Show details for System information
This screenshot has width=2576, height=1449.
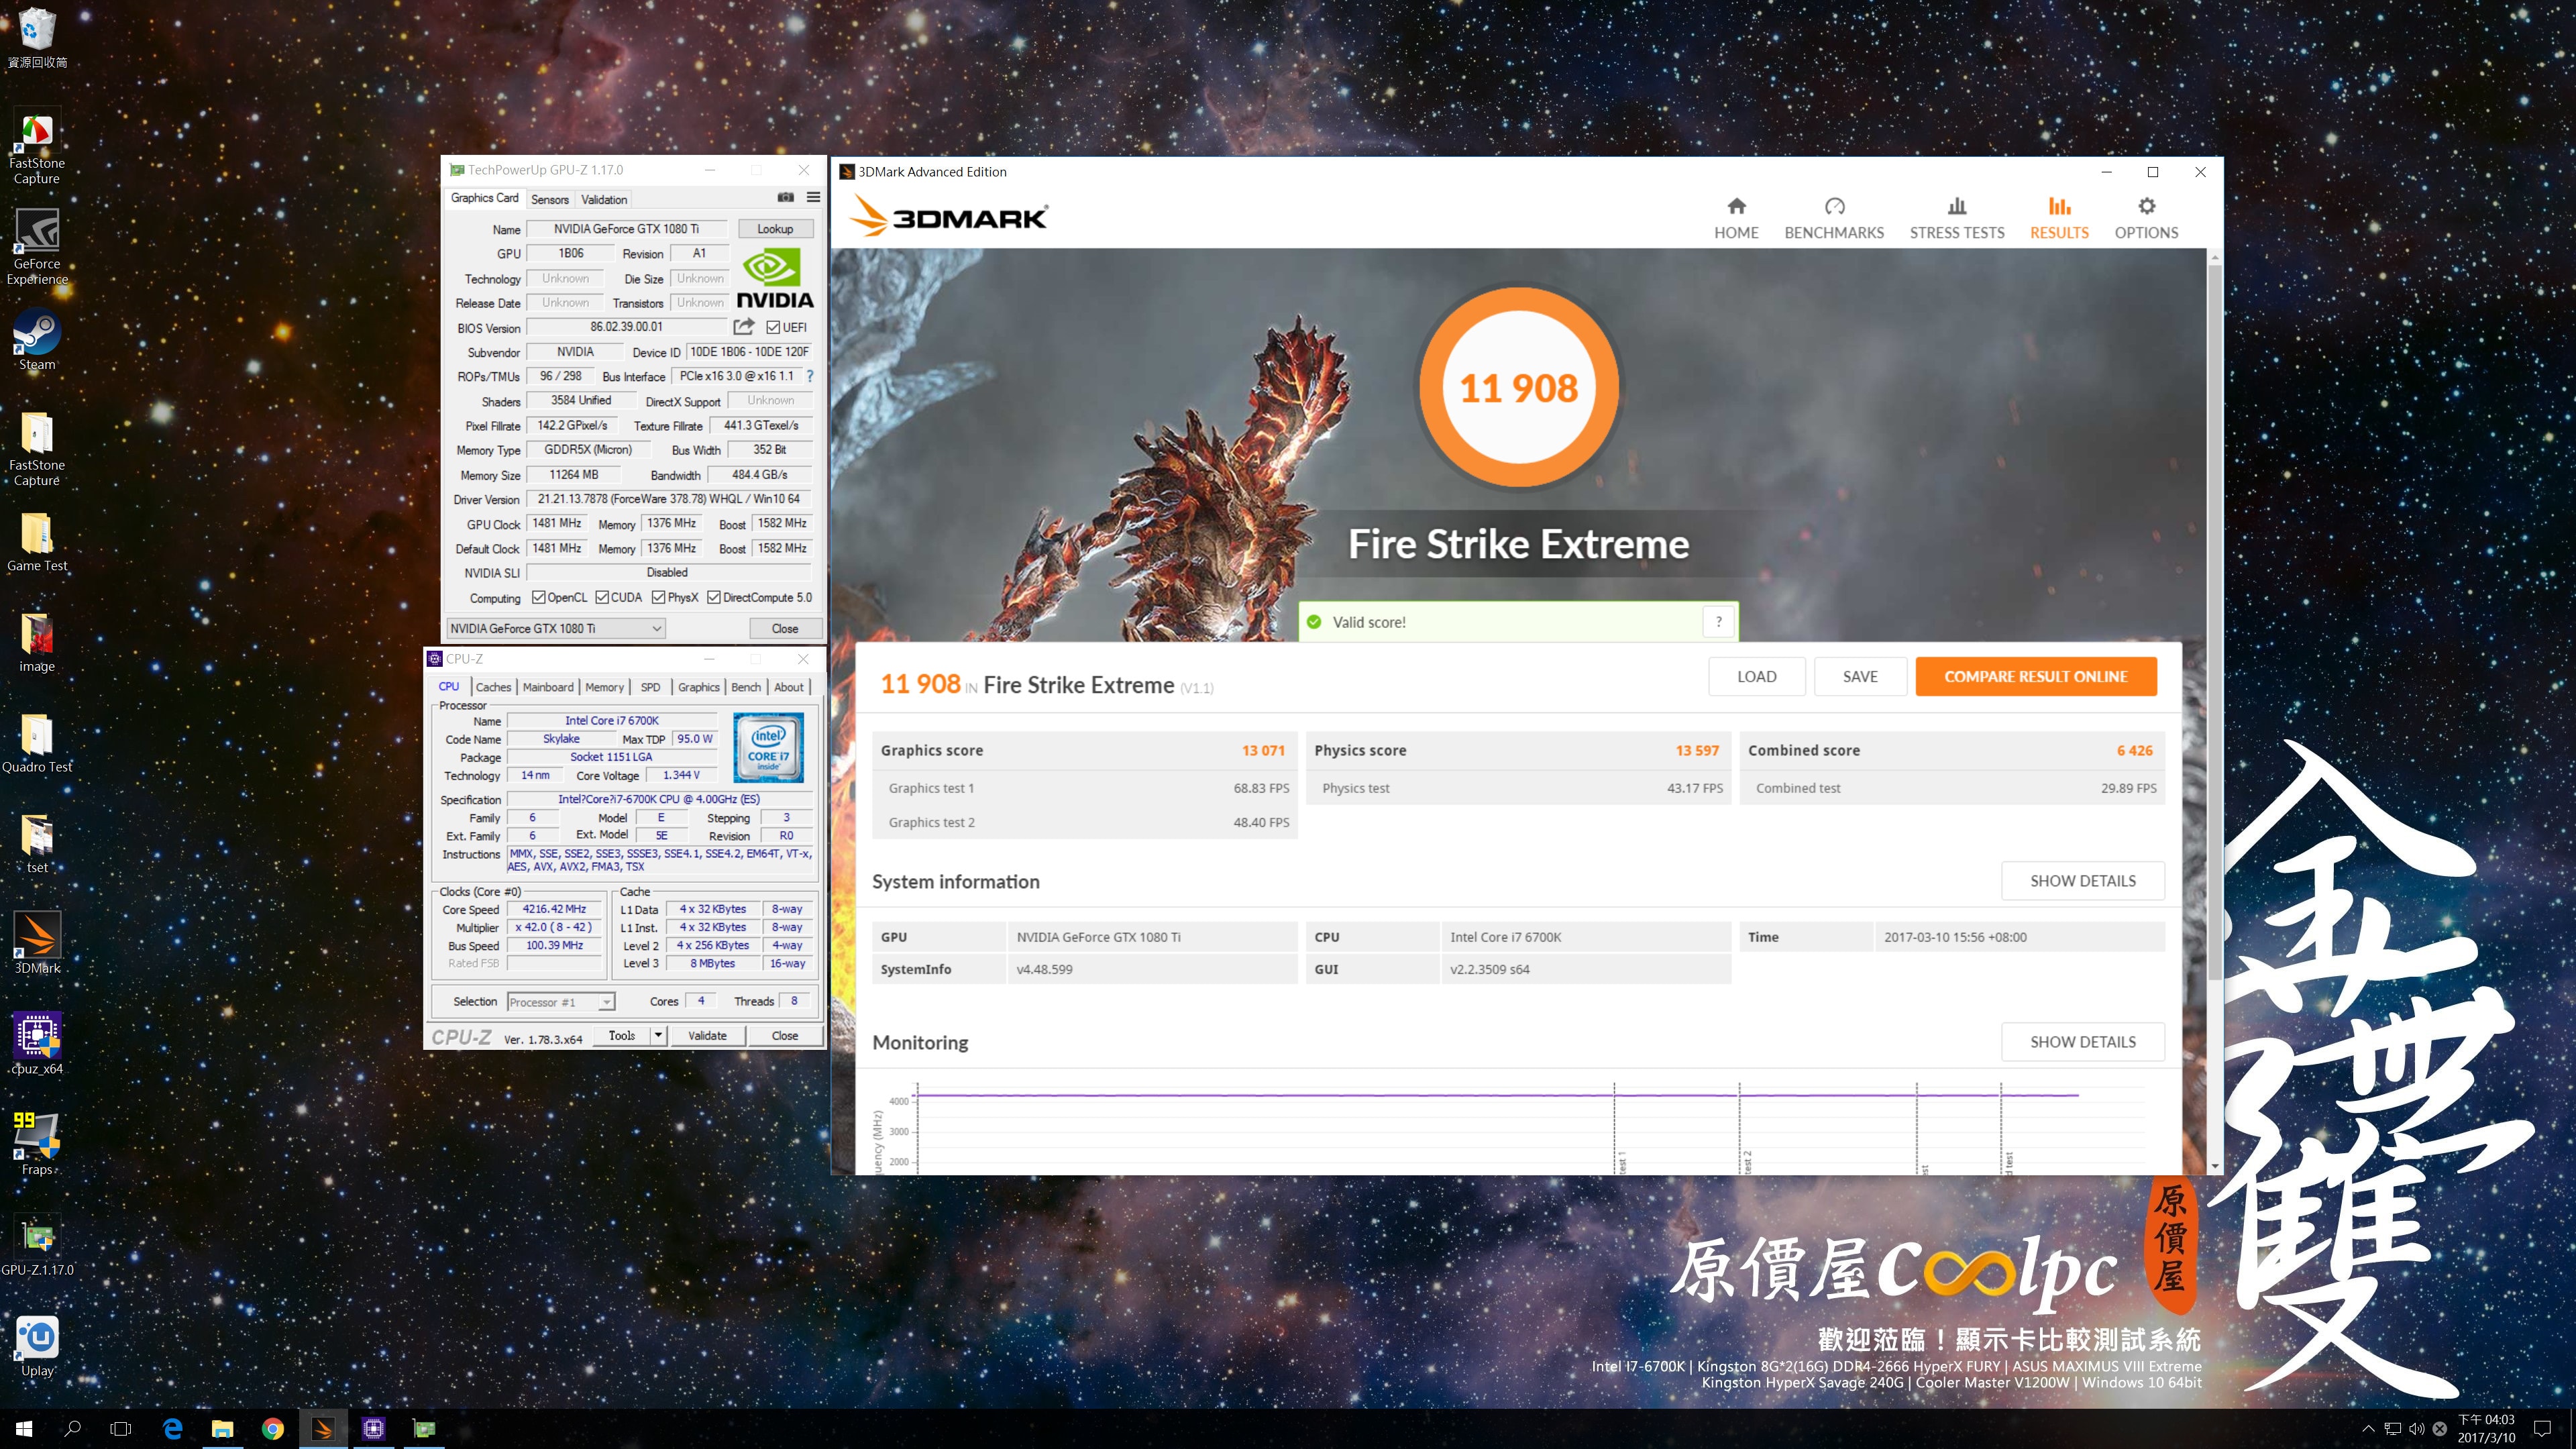(2083, 881)
